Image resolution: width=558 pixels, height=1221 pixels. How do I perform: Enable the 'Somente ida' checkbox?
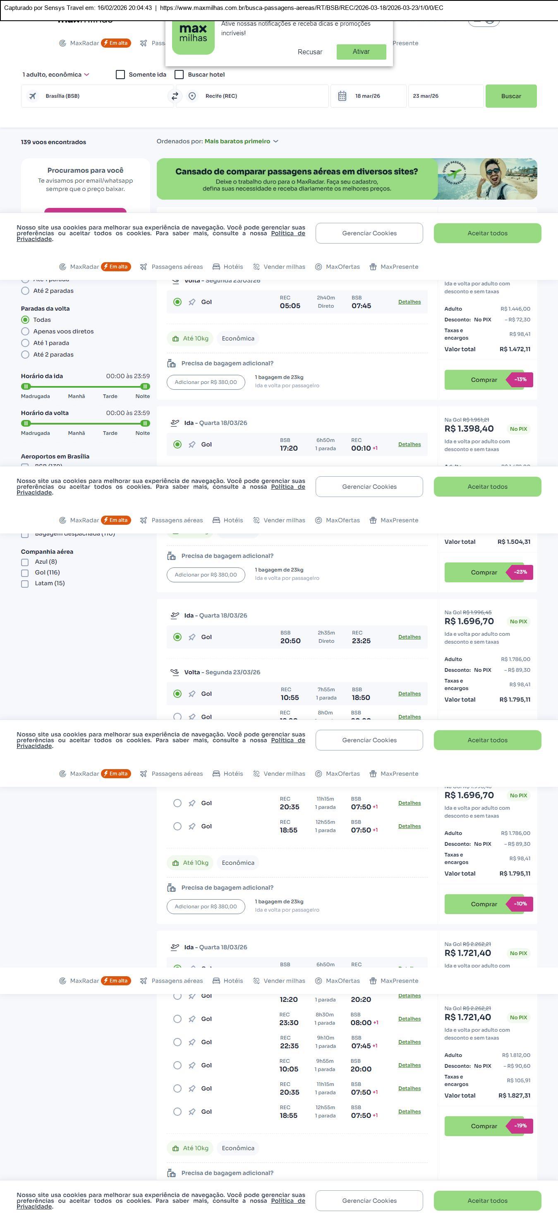point(120,75)
